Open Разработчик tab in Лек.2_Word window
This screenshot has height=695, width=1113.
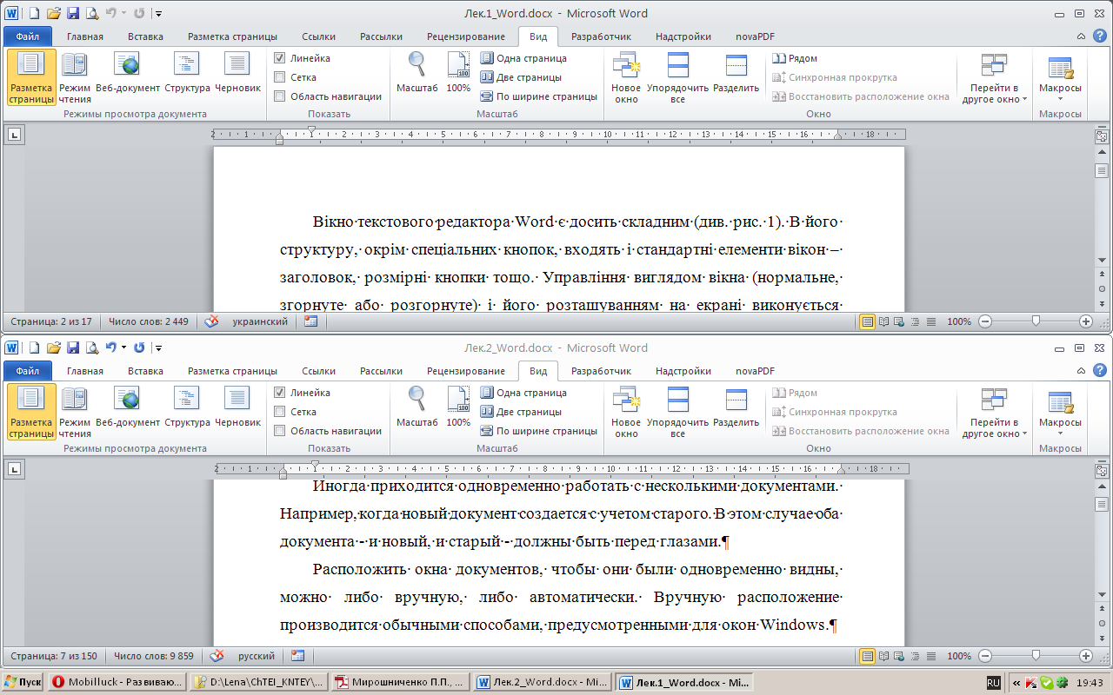[x=601, y=371]
